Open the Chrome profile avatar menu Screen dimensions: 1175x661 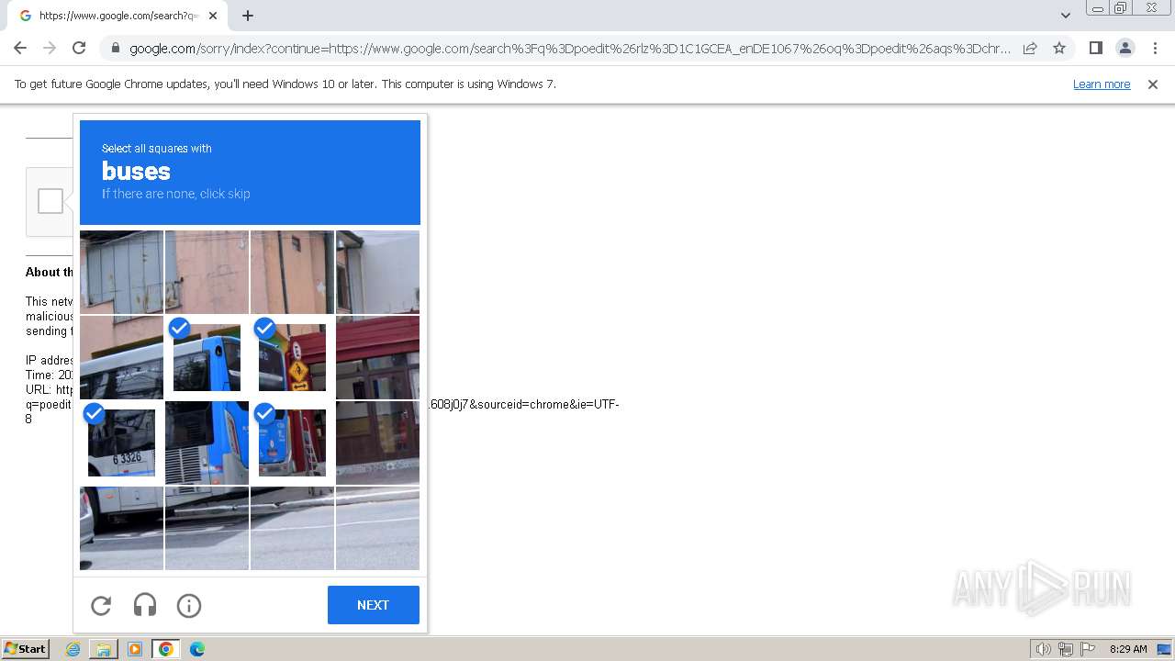(x=1125, y=48)
